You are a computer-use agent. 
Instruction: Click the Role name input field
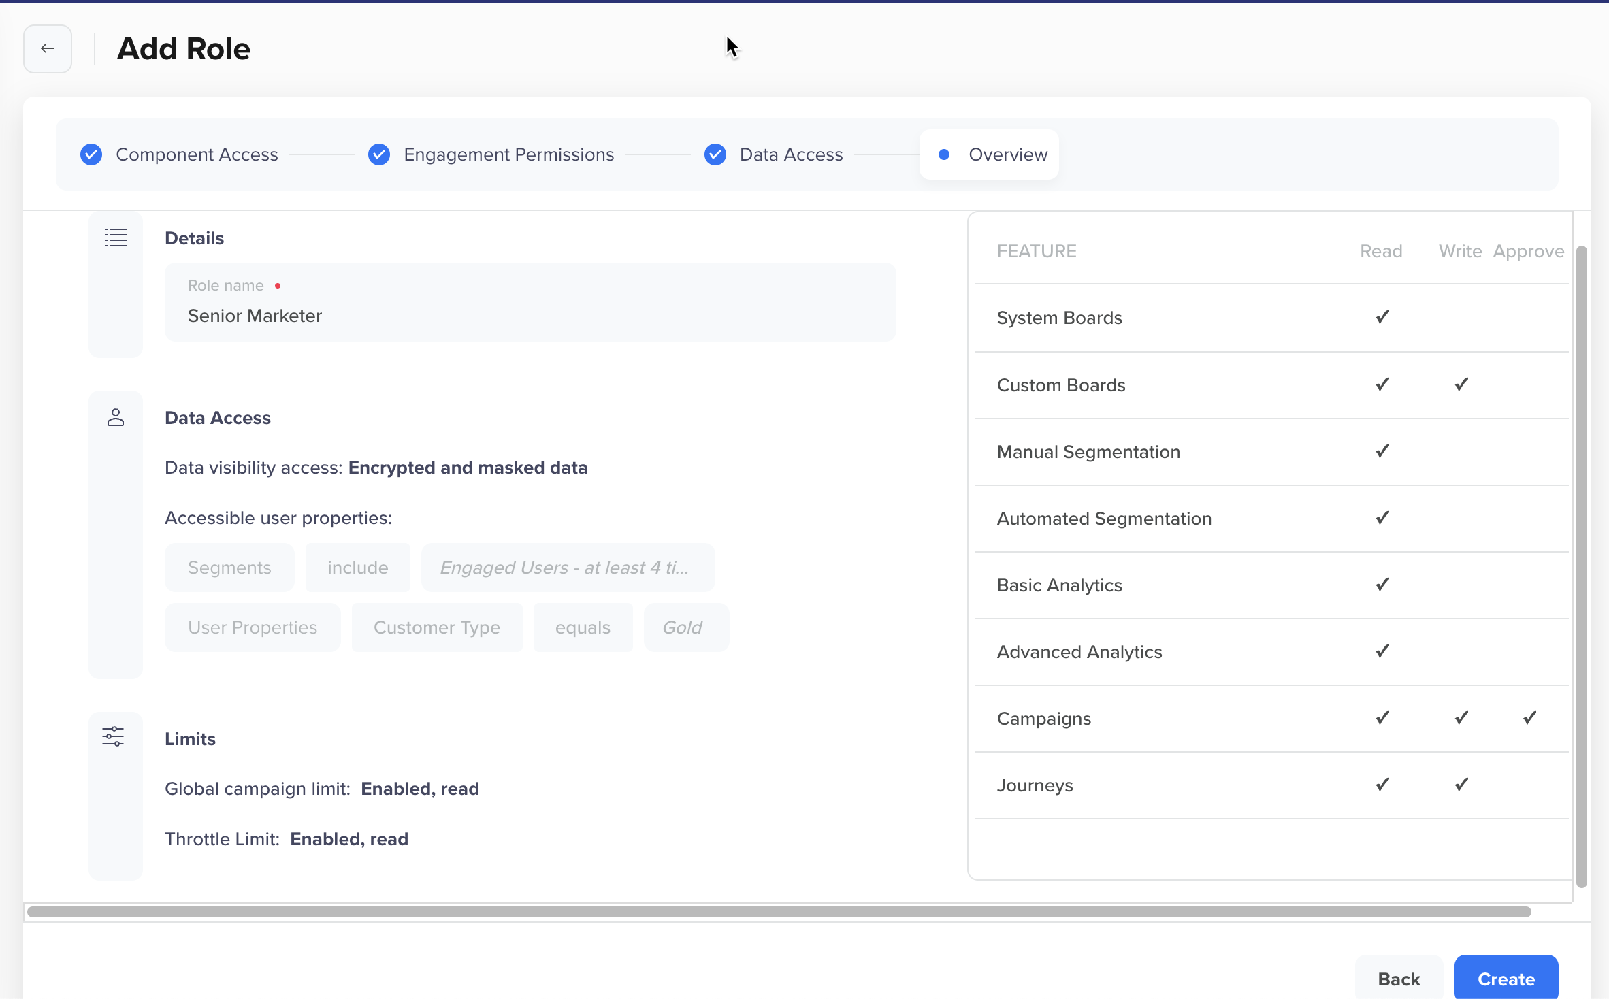point(530,302)
